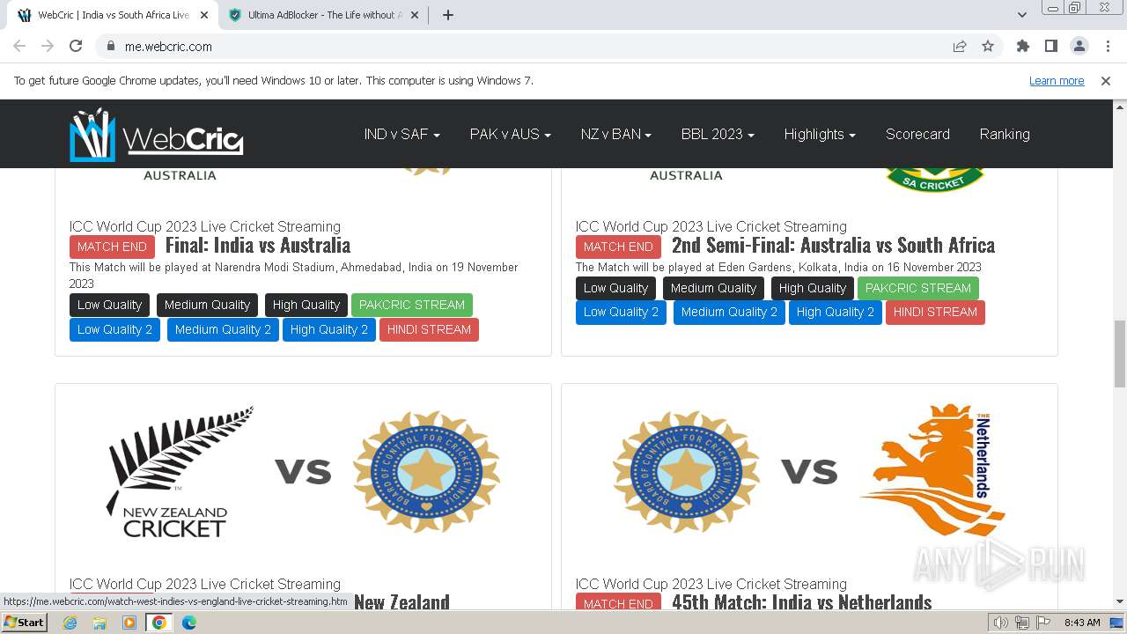Click High Quality 2 for India vs Australia final

[x=329, y=329]
